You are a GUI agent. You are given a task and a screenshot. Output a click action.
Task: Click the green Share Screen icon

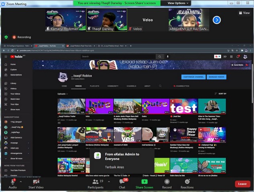(x=144, y=182)
